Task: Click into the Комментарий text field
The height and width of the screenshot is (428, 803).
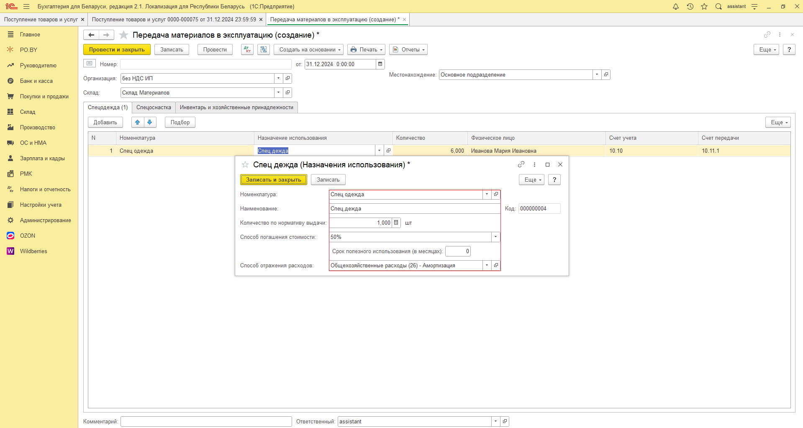Action: pos(206,421)
